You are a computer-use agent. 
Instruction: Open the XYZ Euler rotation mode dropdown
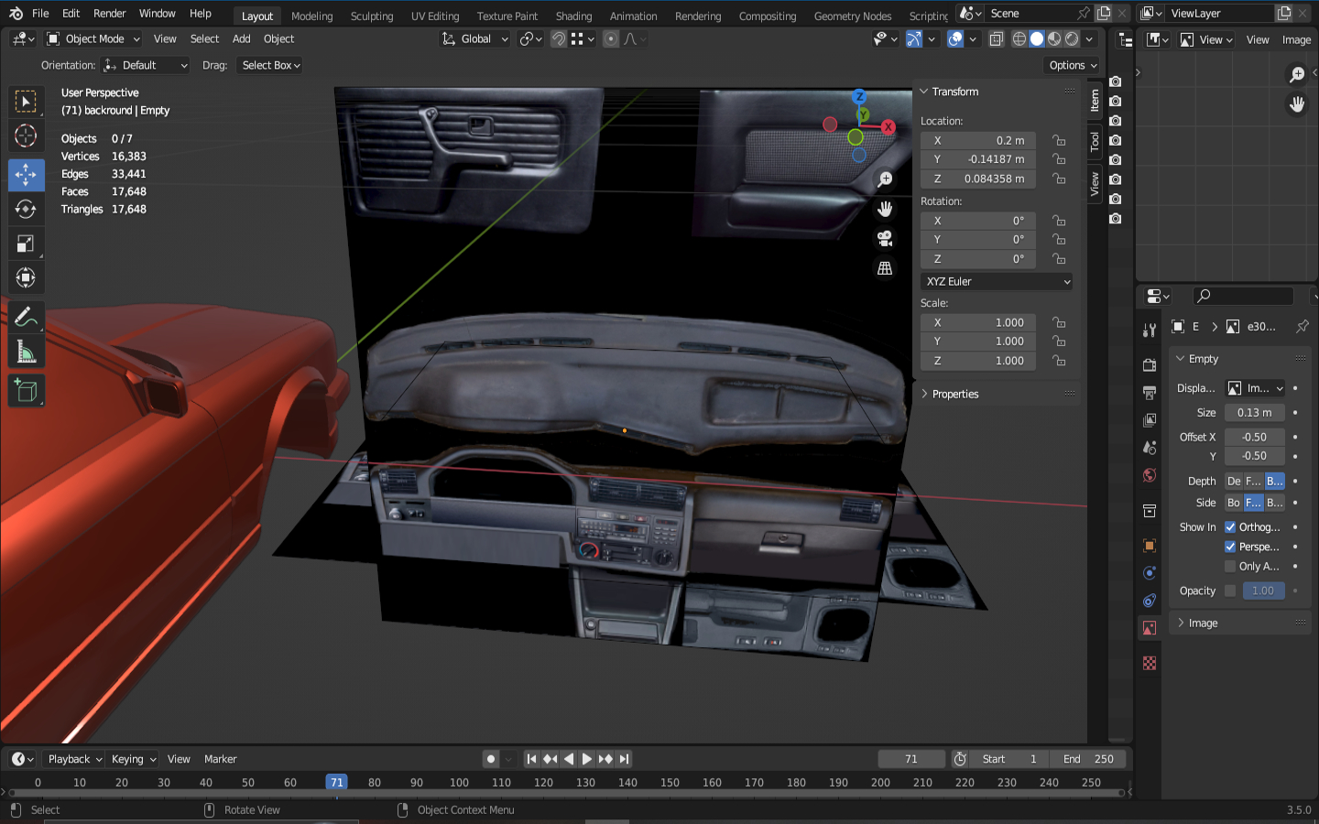point(997,282)
